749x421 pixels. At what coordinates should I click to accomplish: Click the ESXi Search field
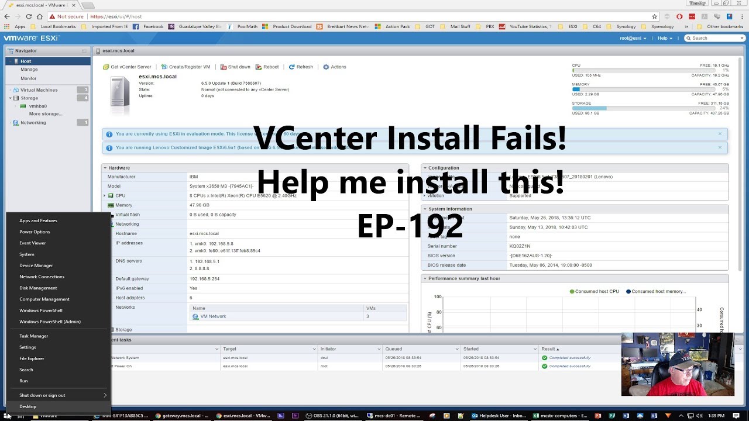click(714, 38)
